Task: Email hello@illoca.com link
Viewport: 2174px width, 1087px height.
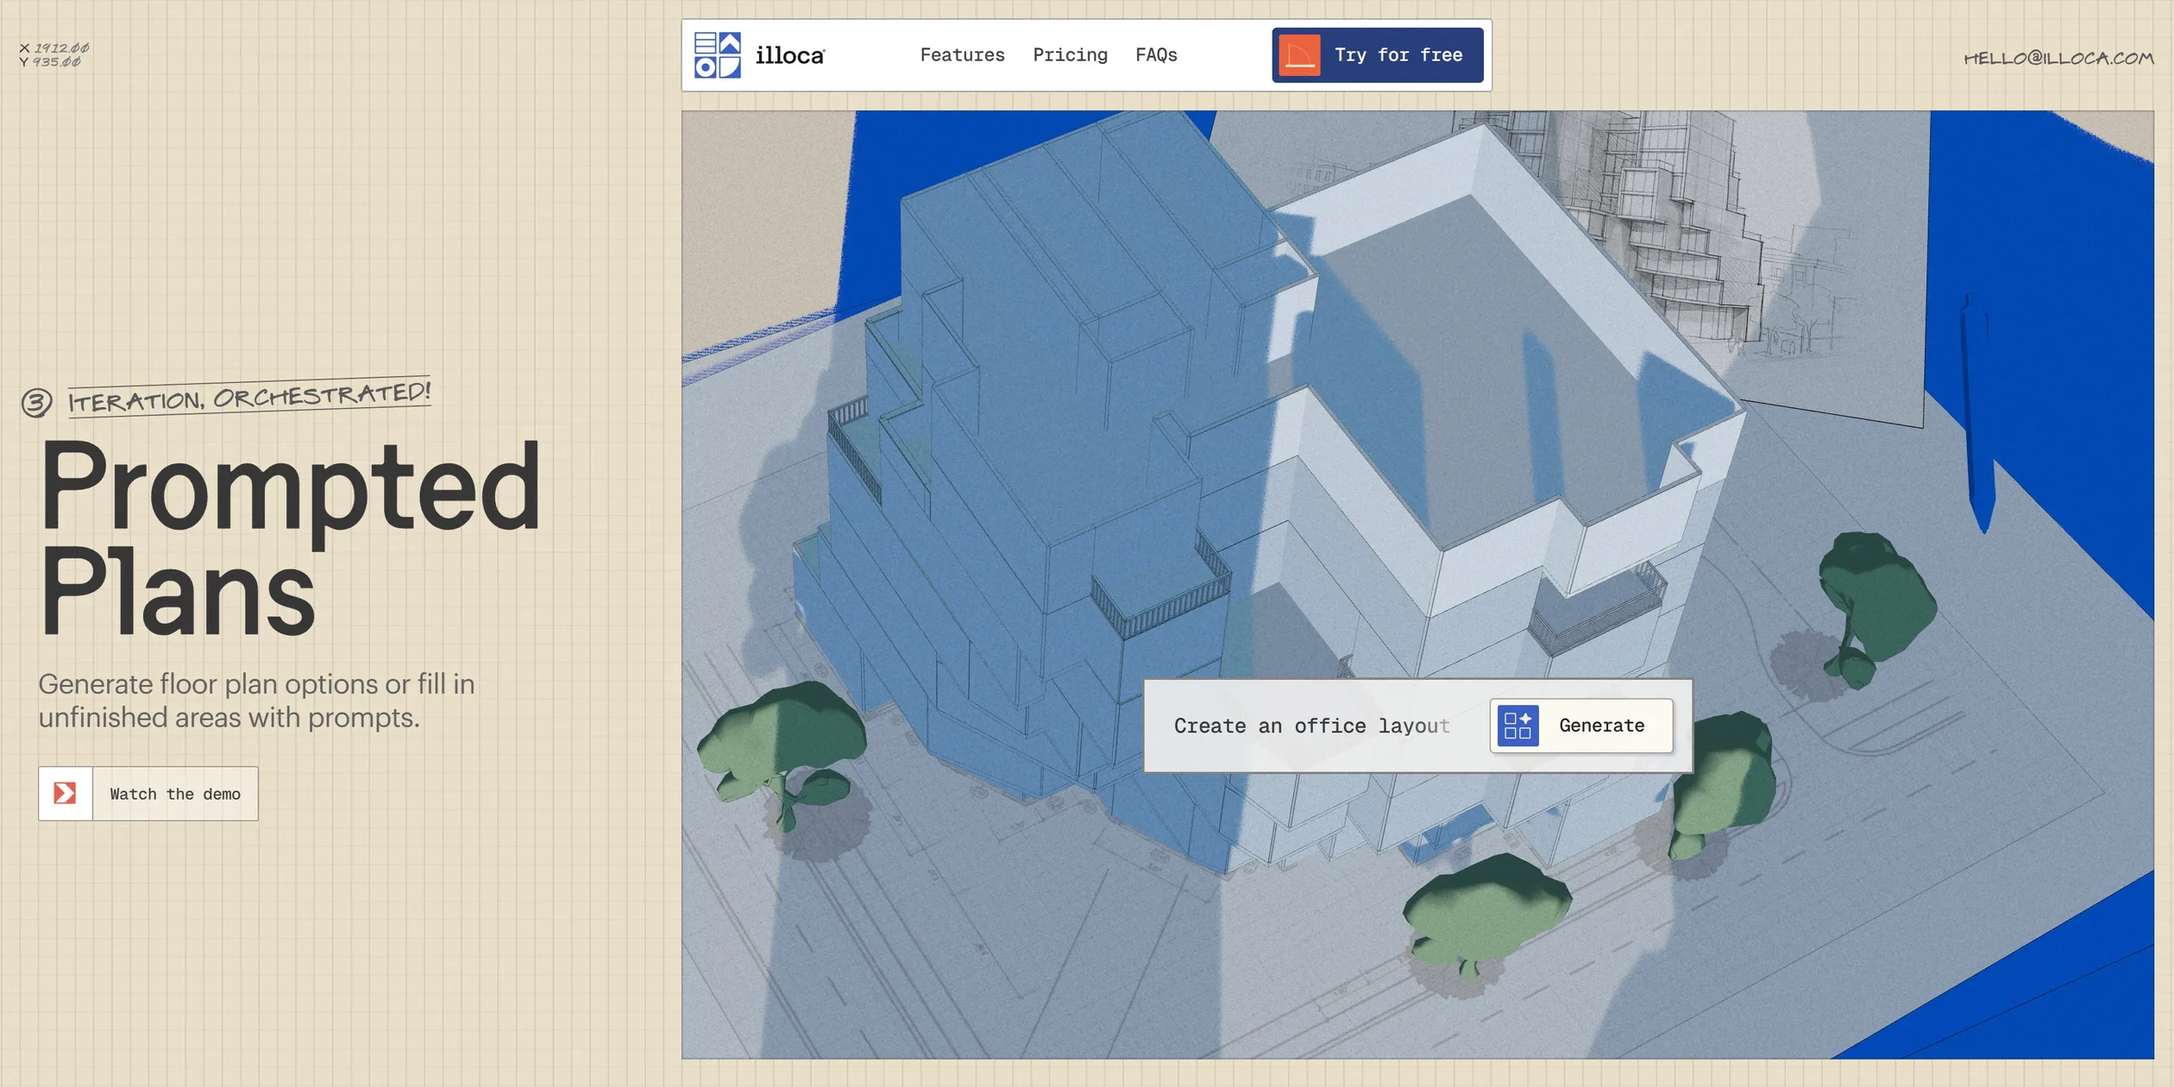Action: coord(2058,58)
